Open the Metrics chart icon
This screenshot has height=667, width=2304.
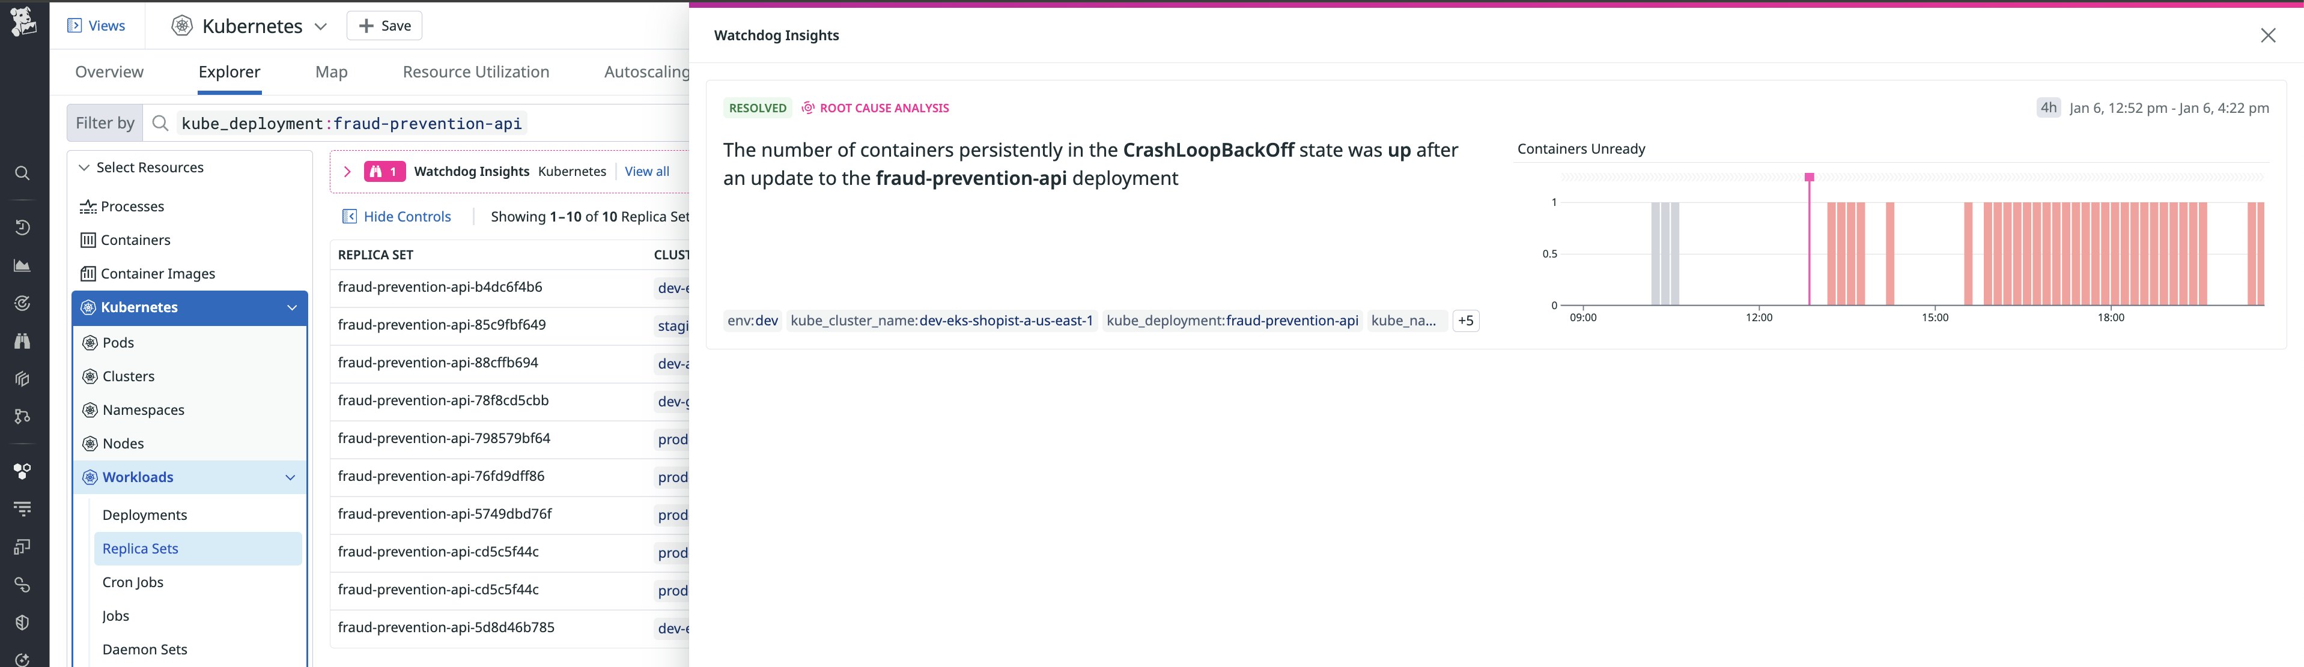(22, 265)
